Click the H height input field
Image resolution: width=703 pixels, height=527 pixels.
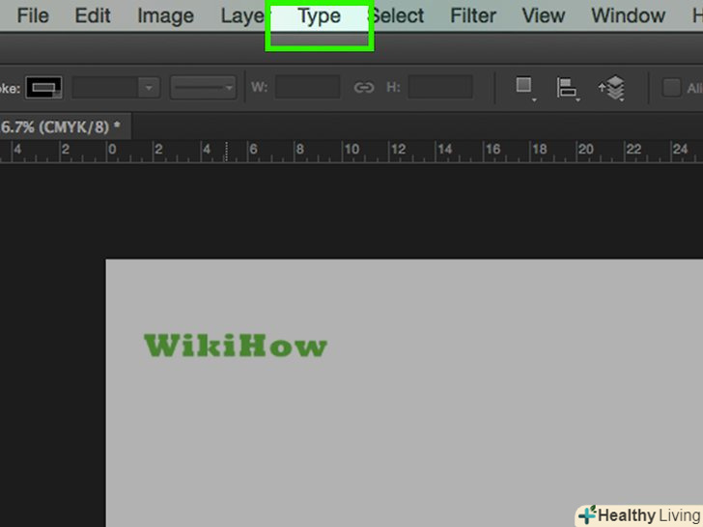click(x=440, y=87)
